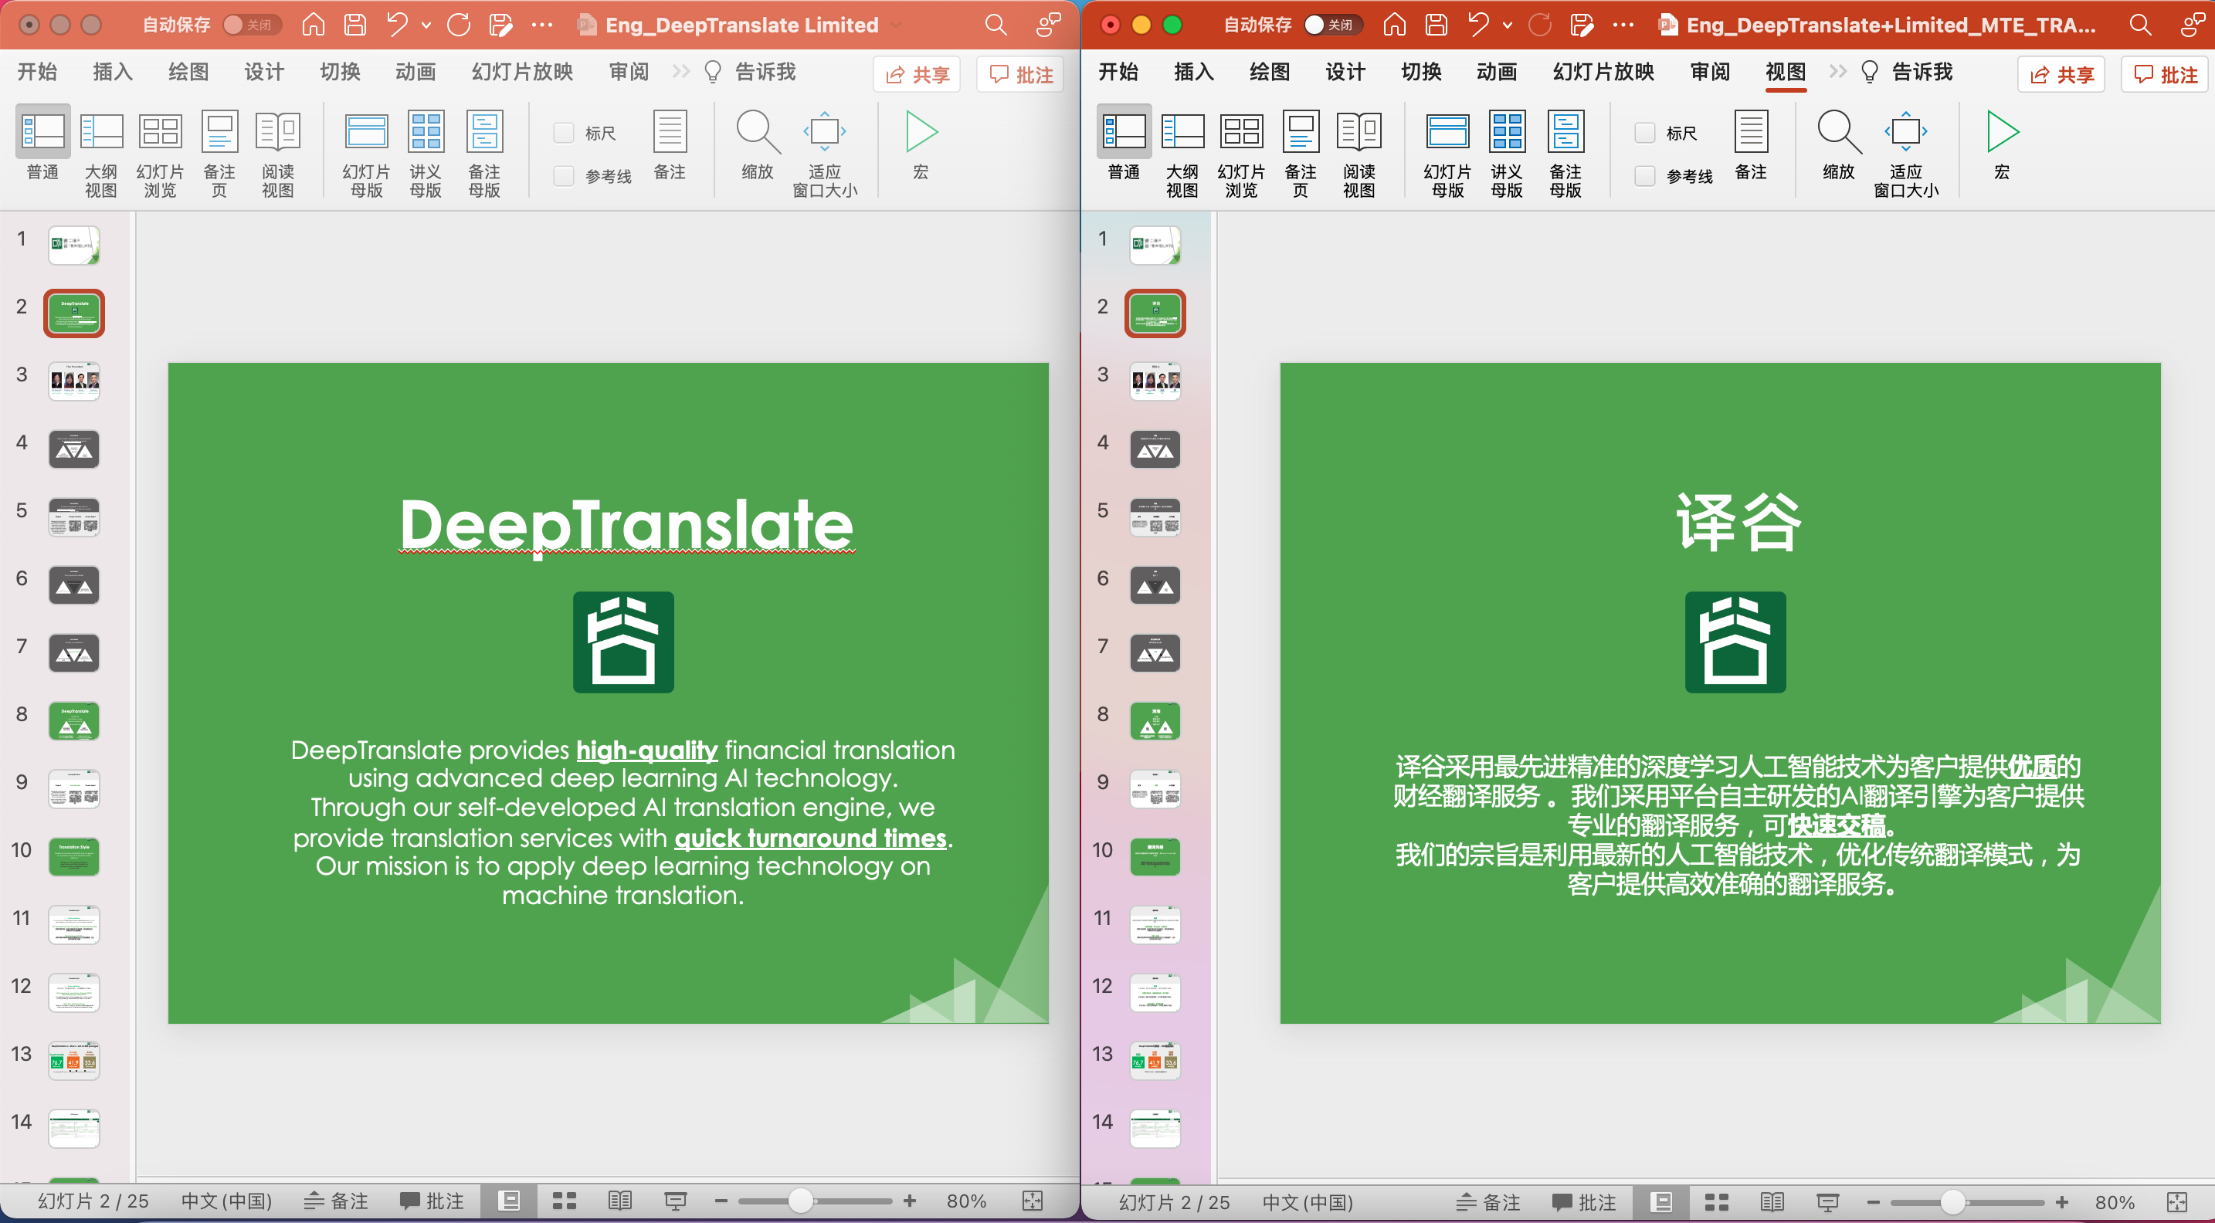The height and width of the screenshot is (1223, 2215).
Task: Open Zoom dialog in left window ribbon
Action: click(758, 144)
